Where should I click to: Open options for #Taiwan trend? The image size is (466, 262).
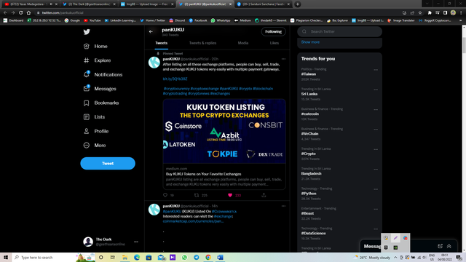coord(376,70)
